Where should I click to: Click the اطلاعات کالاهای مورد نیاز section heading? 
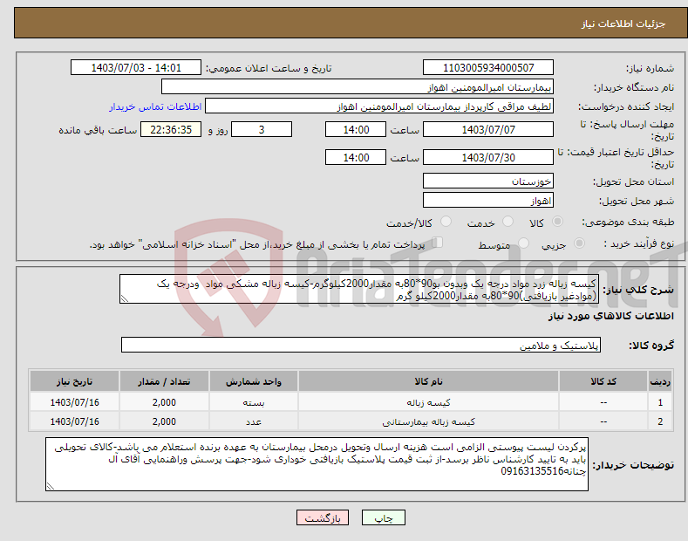(610, 316)
